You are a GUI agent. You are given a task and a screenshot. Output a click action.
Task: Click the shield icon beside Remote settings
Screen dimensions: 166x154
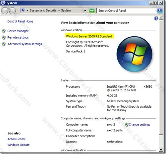(x=4, y=38)
